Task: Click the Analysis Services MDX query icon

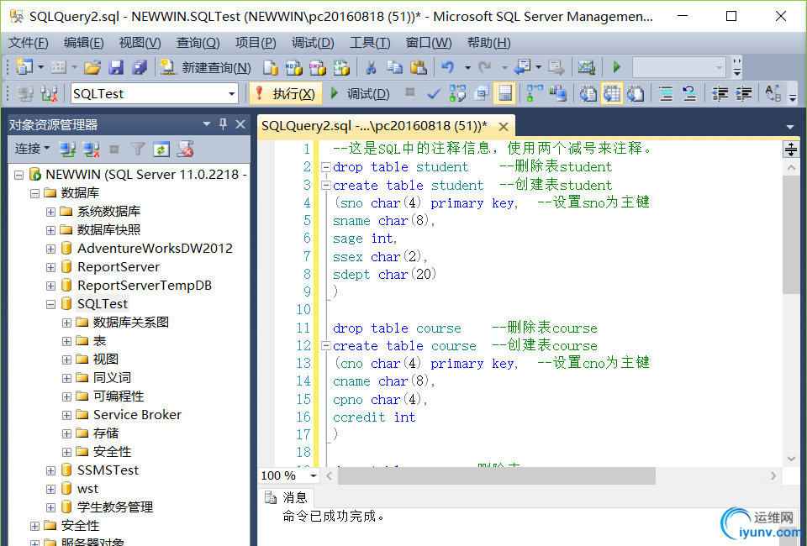Action: click(x=294, y=67)
